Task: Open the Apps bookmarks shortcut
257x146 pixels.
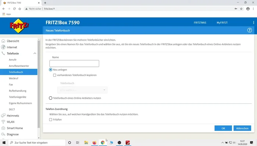Action: [7, 14]
